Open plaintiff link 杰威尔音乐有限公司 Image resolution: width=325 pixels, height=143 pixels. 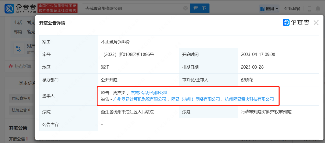pyautogui.click(x=149, y=93)
